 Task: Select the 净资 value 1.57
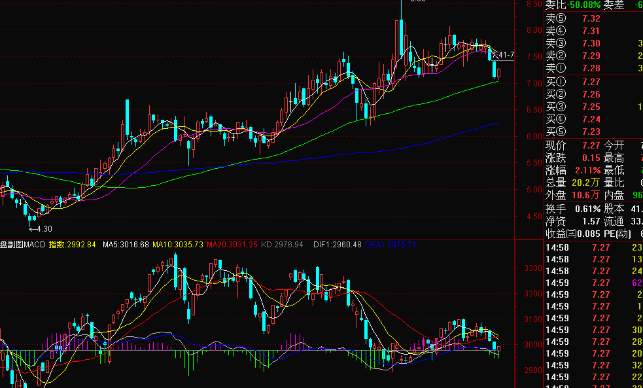[x=591, y=221]
